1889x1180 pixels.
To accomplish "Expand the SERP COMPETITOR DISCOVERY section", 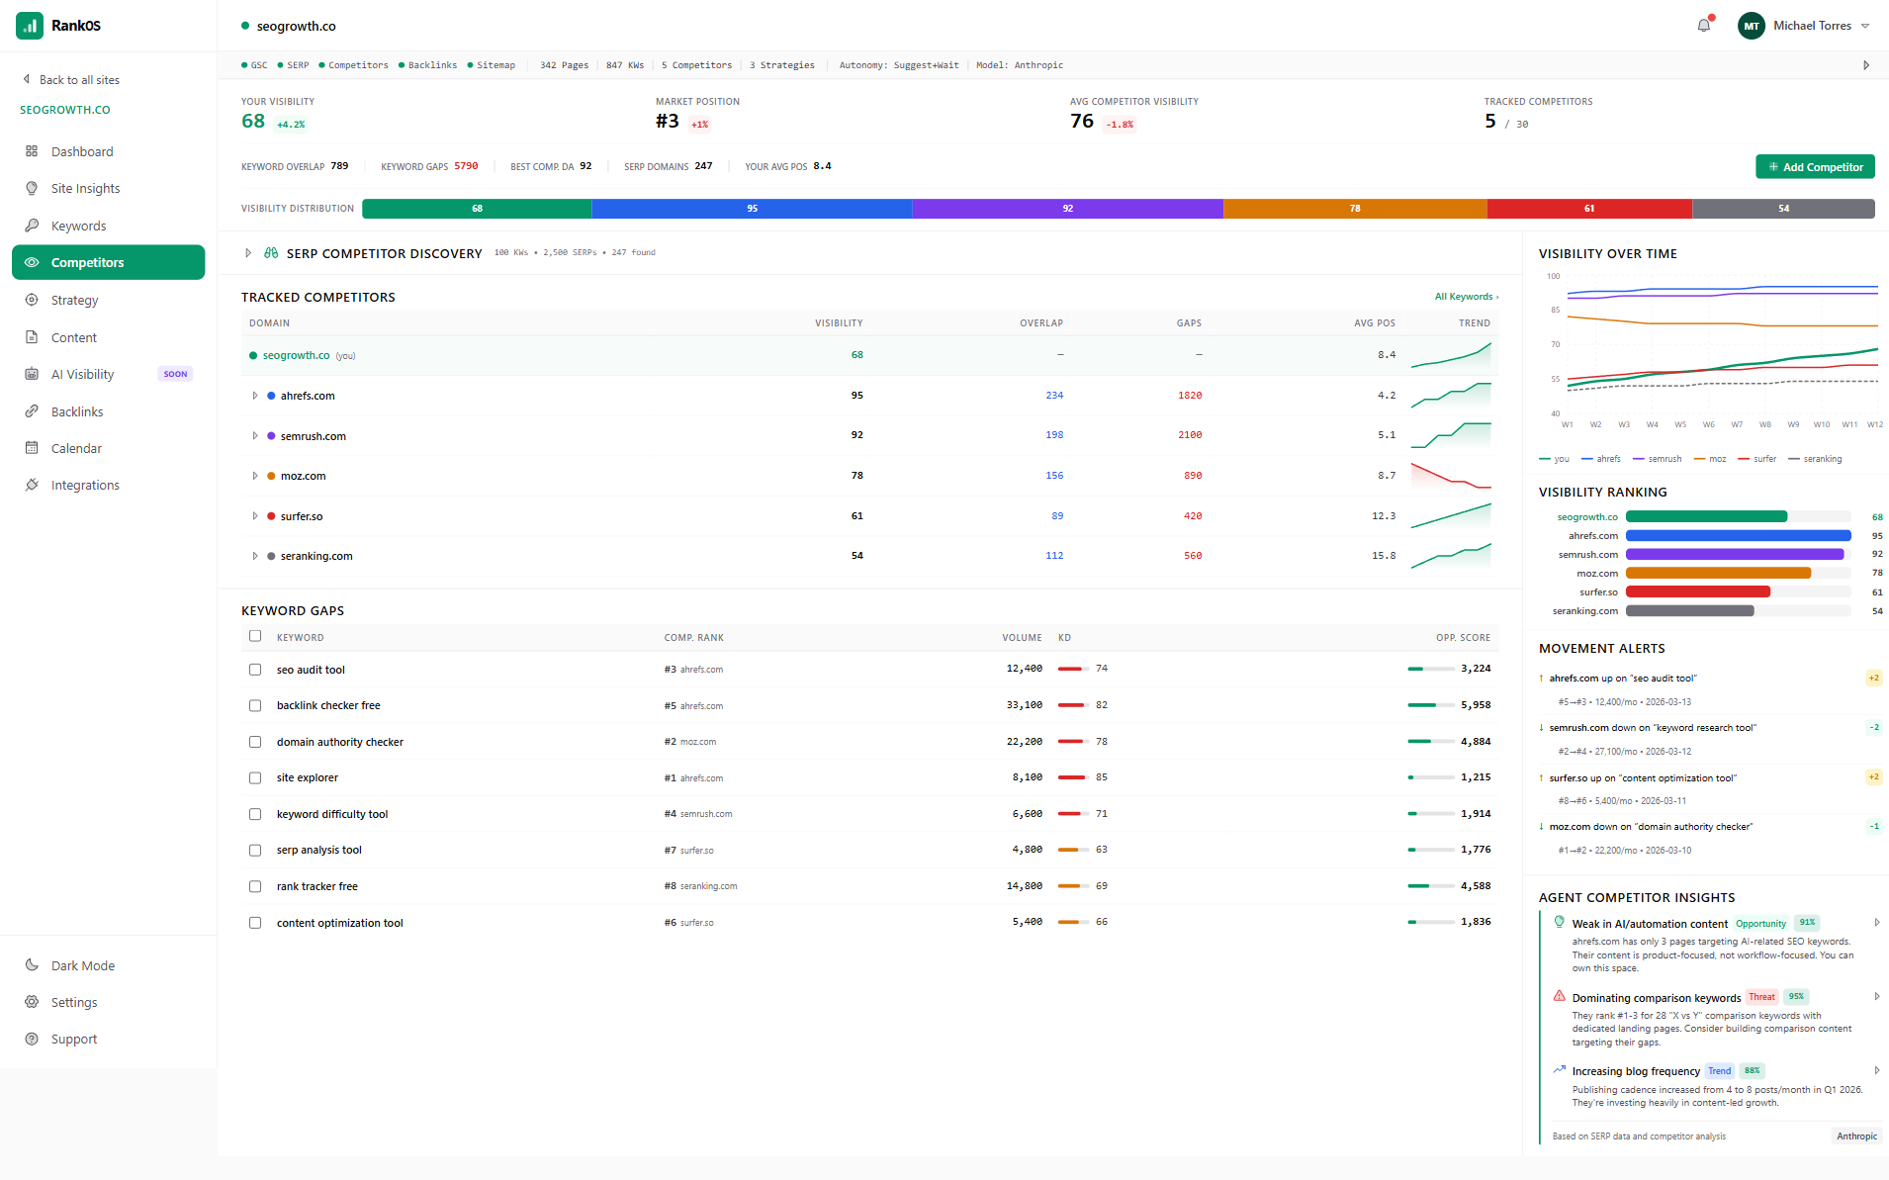I will click(248, 253).
